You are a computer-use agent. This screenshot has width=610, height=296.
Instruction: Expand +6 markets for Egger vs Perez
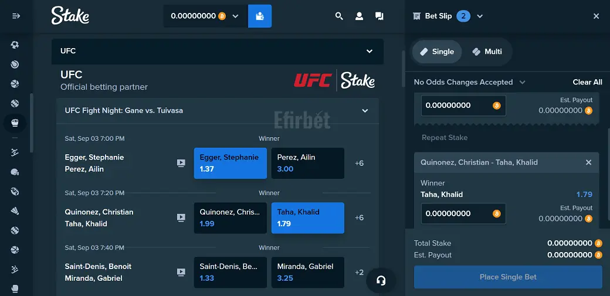359,163
